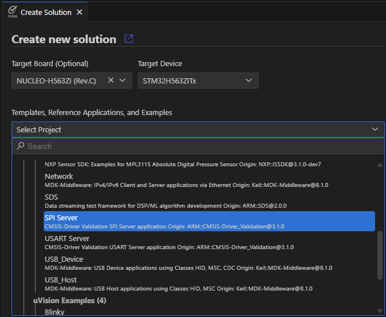Collapse the Select Project dropdown
The image size is (386, 317).
coord(375,129)
